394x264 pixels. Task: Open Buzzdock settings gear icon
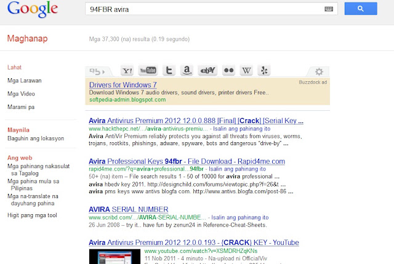(x=319, y=71)
